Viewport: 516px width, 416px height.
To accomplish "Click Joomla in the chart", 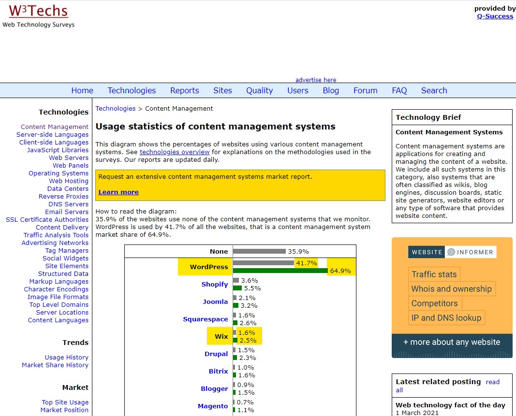I will (215, 301).
